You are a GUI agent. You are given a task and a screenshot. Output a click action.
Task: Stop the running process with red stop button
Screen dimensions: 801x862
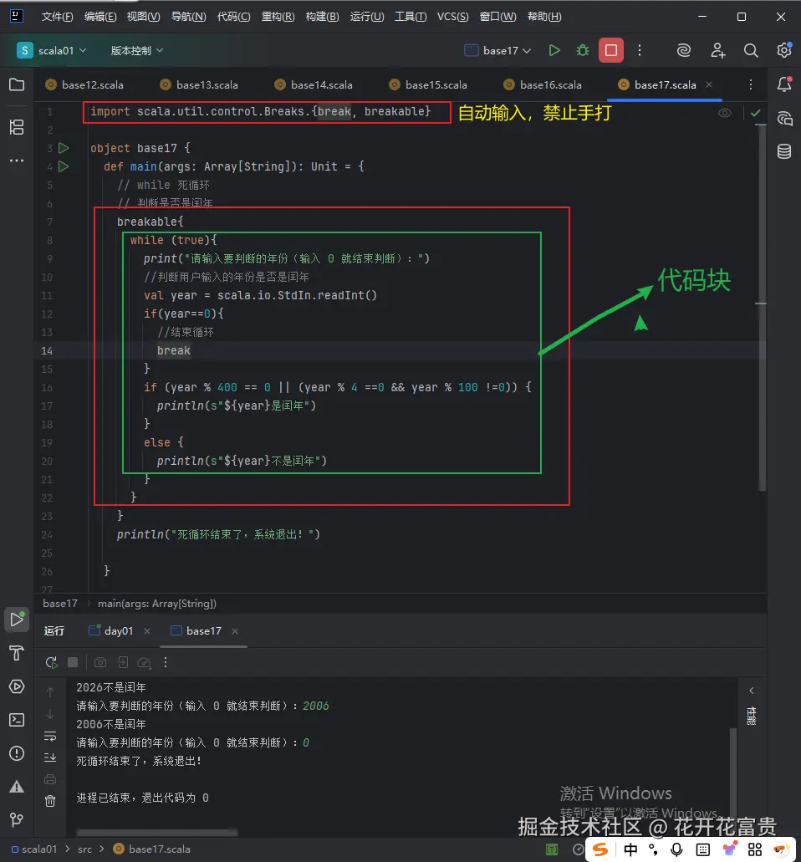tap(610, 50)
